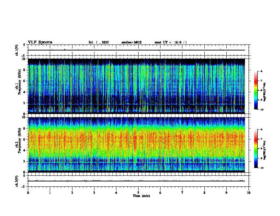
Task: Click the time axis tick label "3"
Action: coord(94,193)
